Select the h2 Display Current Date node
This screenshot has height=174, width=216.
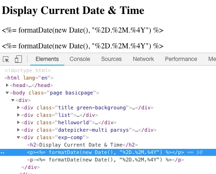click(82, 145)
